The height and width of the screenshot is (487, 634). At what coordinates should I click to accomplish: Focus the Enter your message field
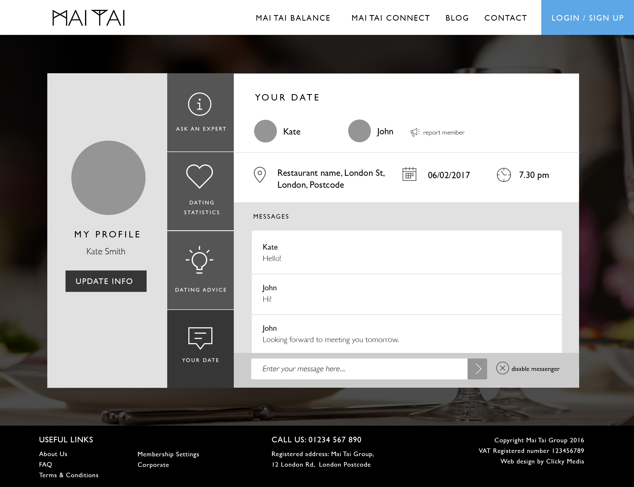click(359, 369)
